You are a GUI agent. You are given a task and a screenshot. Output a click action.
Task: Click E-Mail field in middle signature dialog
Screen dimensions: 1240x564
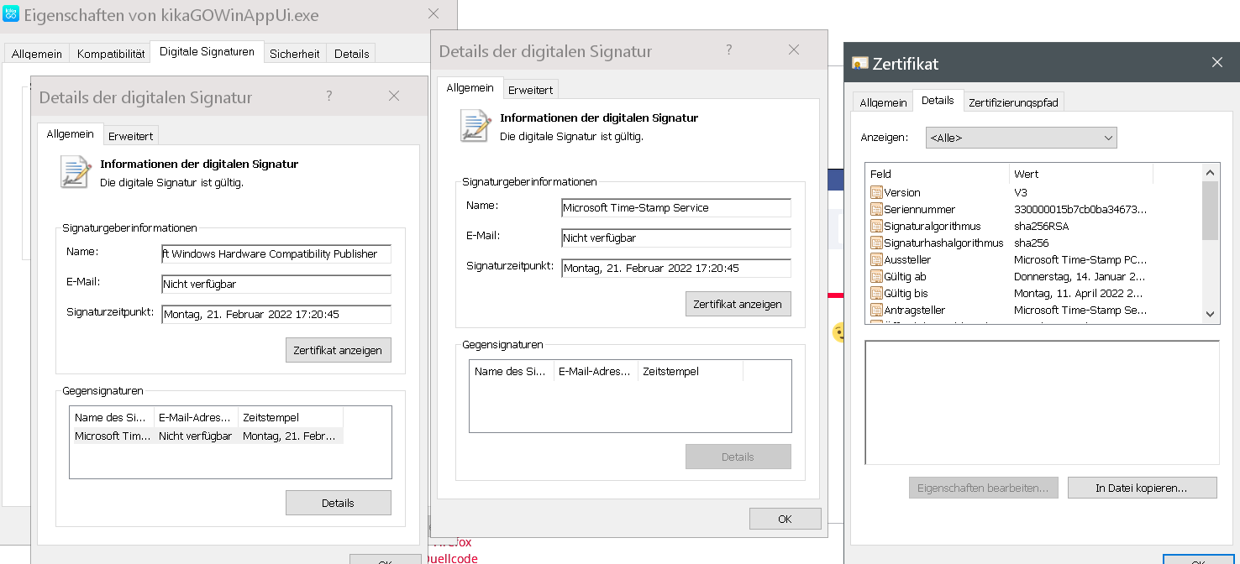click(x=676, y=238)
